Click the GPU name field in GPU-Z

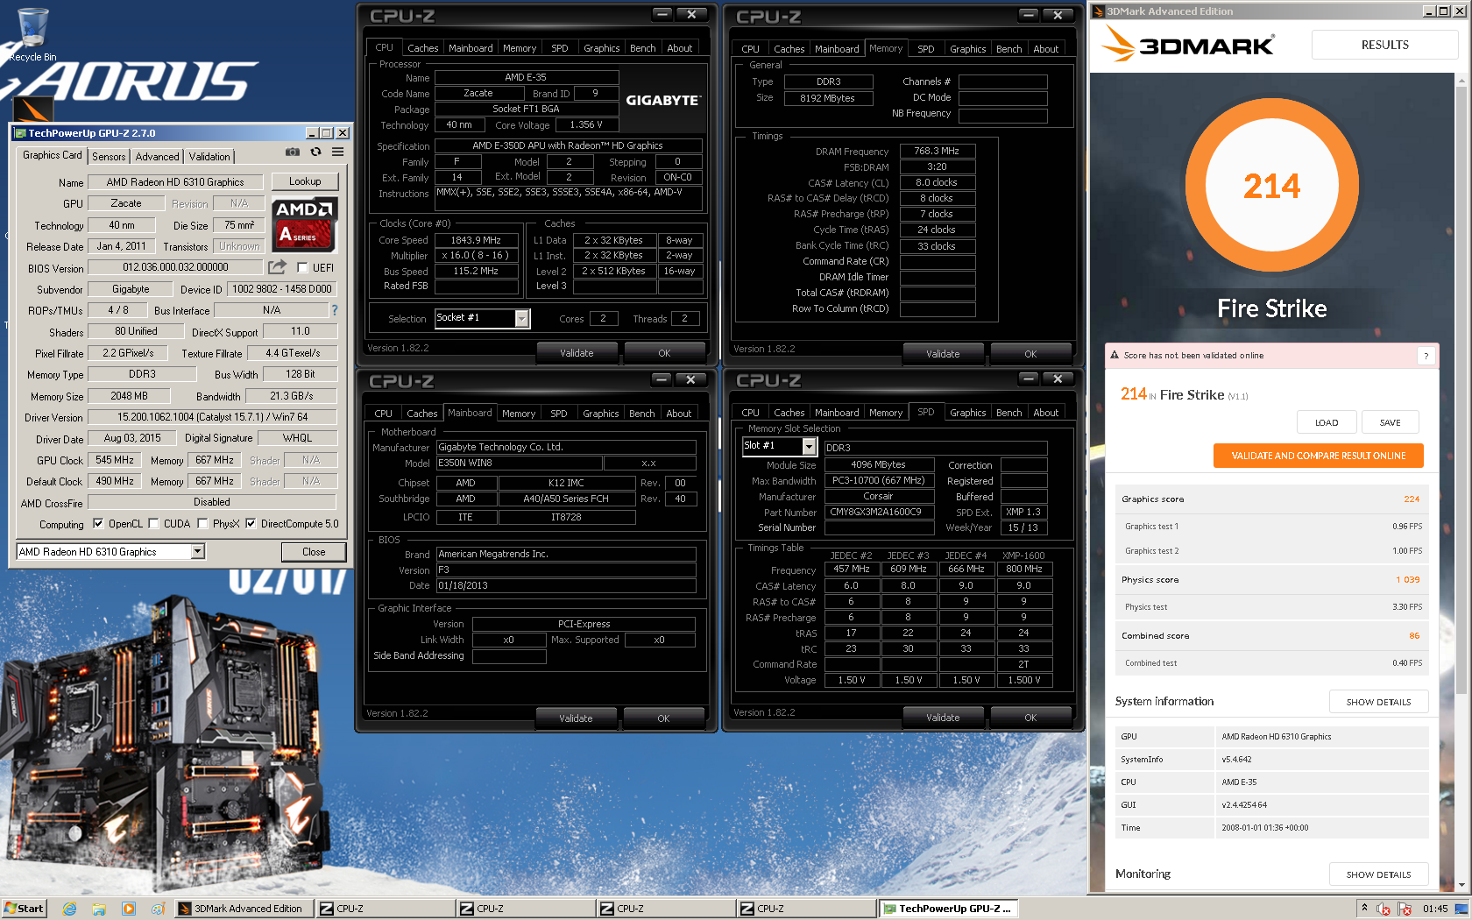175,182
